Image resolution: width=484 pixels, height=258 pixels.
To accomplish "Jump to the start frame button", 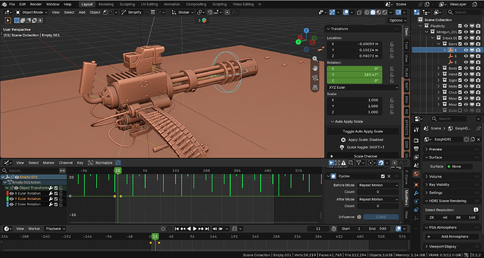I will pos(177,229).
